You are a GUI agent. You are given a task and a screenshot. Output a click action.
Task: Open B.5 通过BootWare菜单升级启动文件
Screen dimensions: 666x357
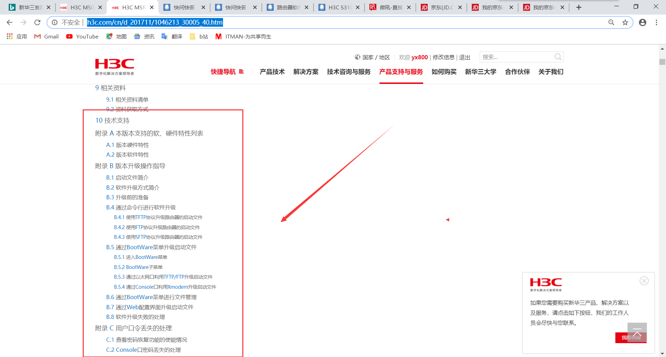point(151,247)
